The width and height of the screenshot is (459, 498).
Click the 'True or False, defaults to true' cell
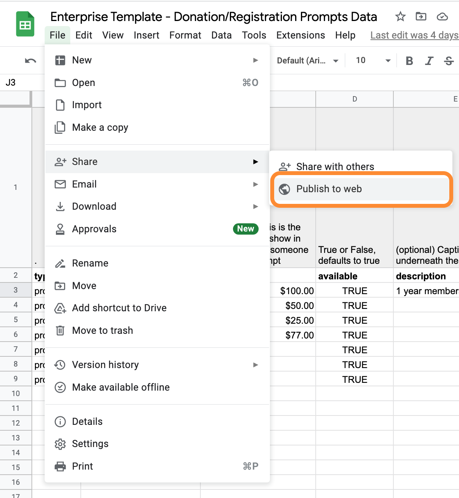coord(355,188)
